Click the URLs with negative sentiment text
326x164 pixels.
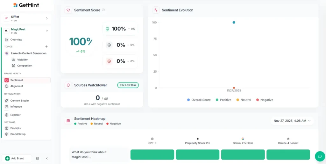[x=102, y=104]
